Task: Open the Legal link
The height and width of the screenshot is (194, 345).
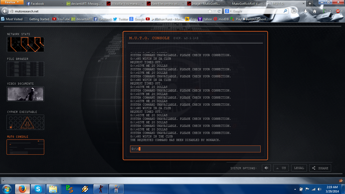Action: pos(299,168)
